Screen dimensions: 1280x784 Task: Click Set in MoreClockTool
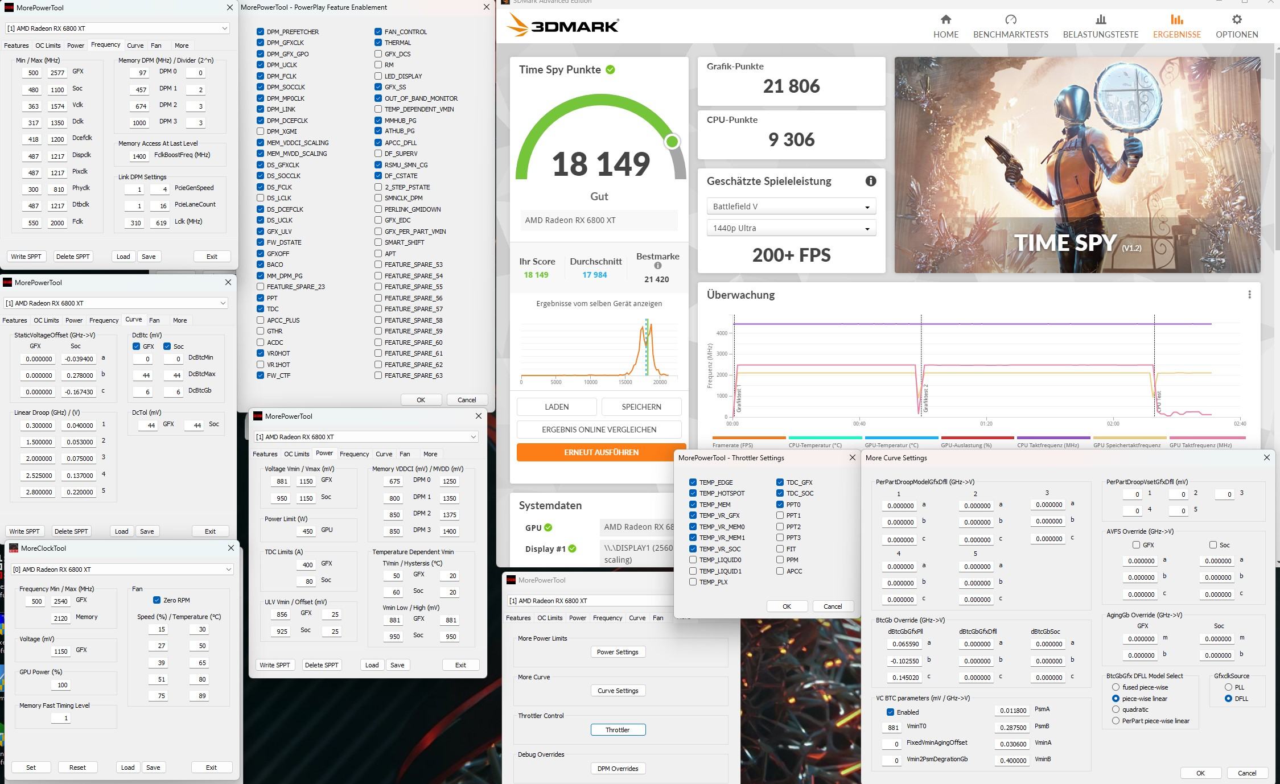pyautogui.click(x=31, y=768)
